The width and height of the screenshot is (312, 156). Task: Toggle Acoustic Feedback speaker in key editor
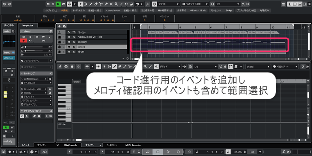pos(98,67)
